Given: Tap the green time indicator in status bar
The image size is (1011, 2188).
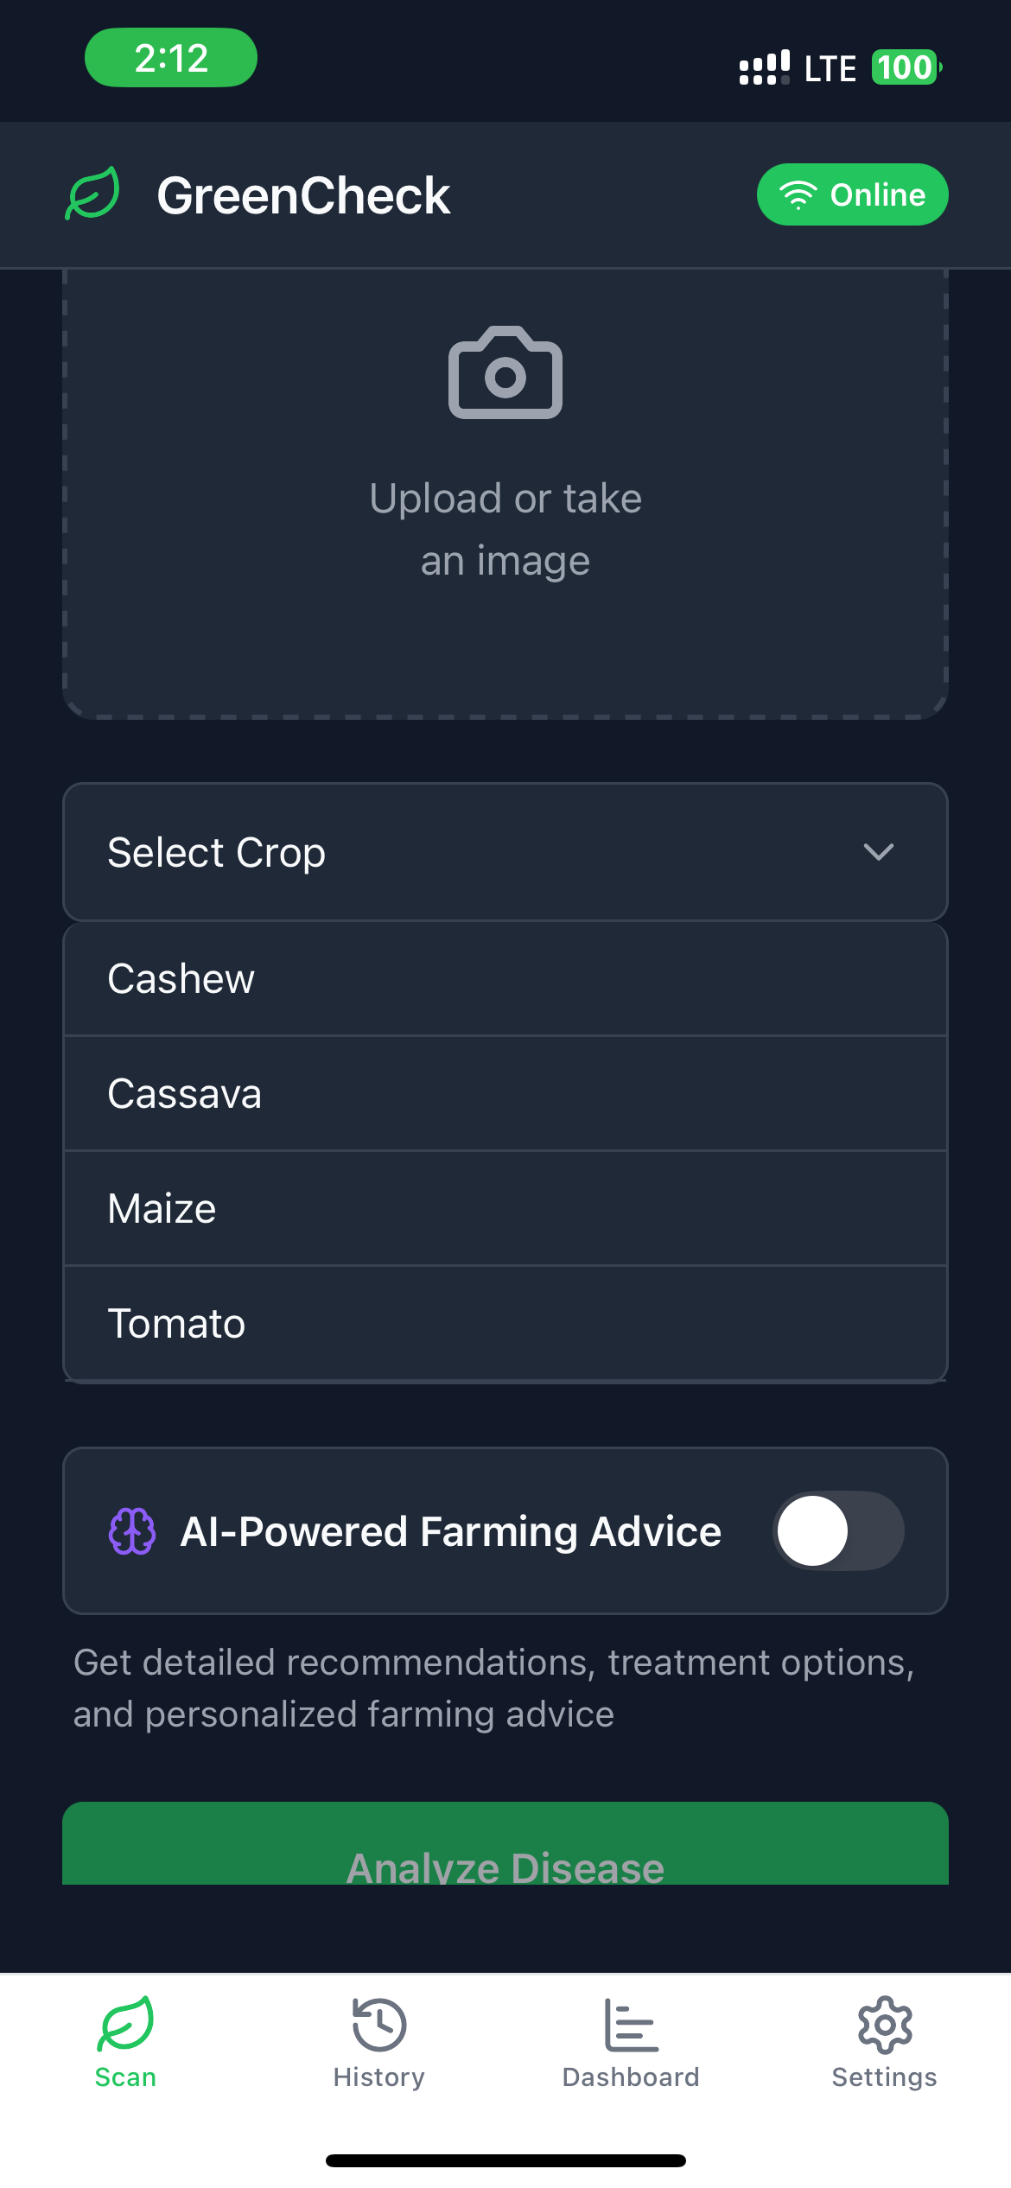Looking at the screenshot, I should point(171,58).
